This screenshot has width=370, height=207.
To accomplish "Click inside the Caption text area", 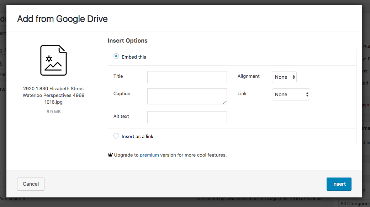I will pos(187,96).
